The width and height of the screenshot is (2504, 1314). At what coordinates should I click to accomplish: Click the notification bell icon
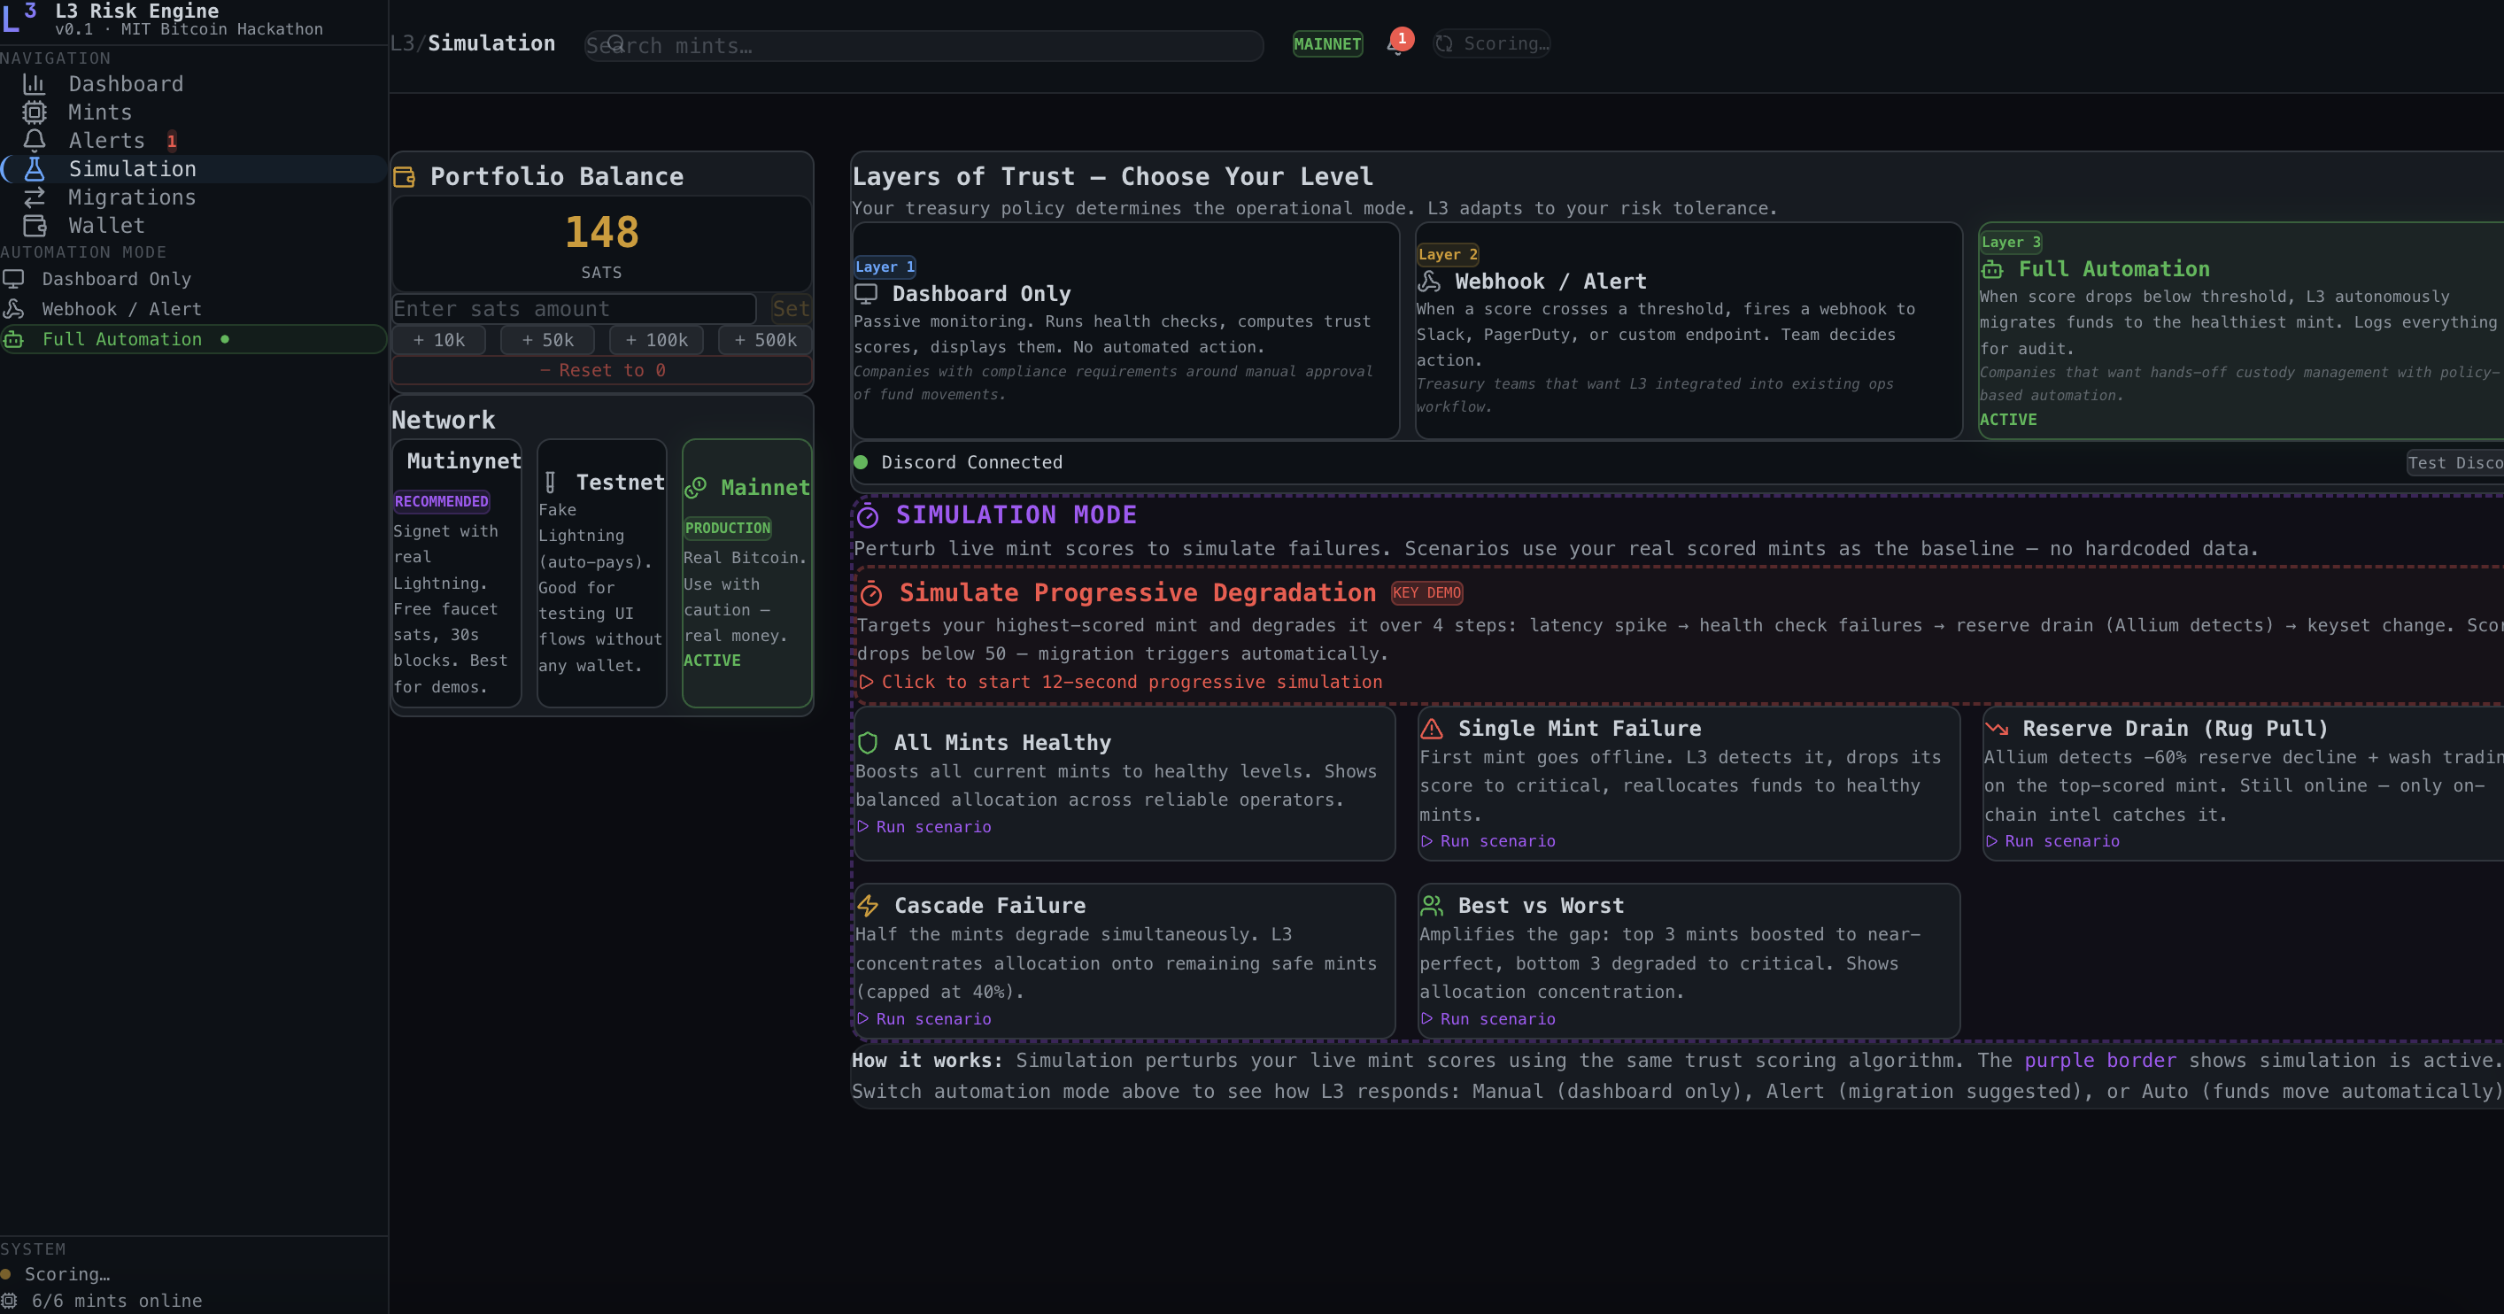(1398, 44)
